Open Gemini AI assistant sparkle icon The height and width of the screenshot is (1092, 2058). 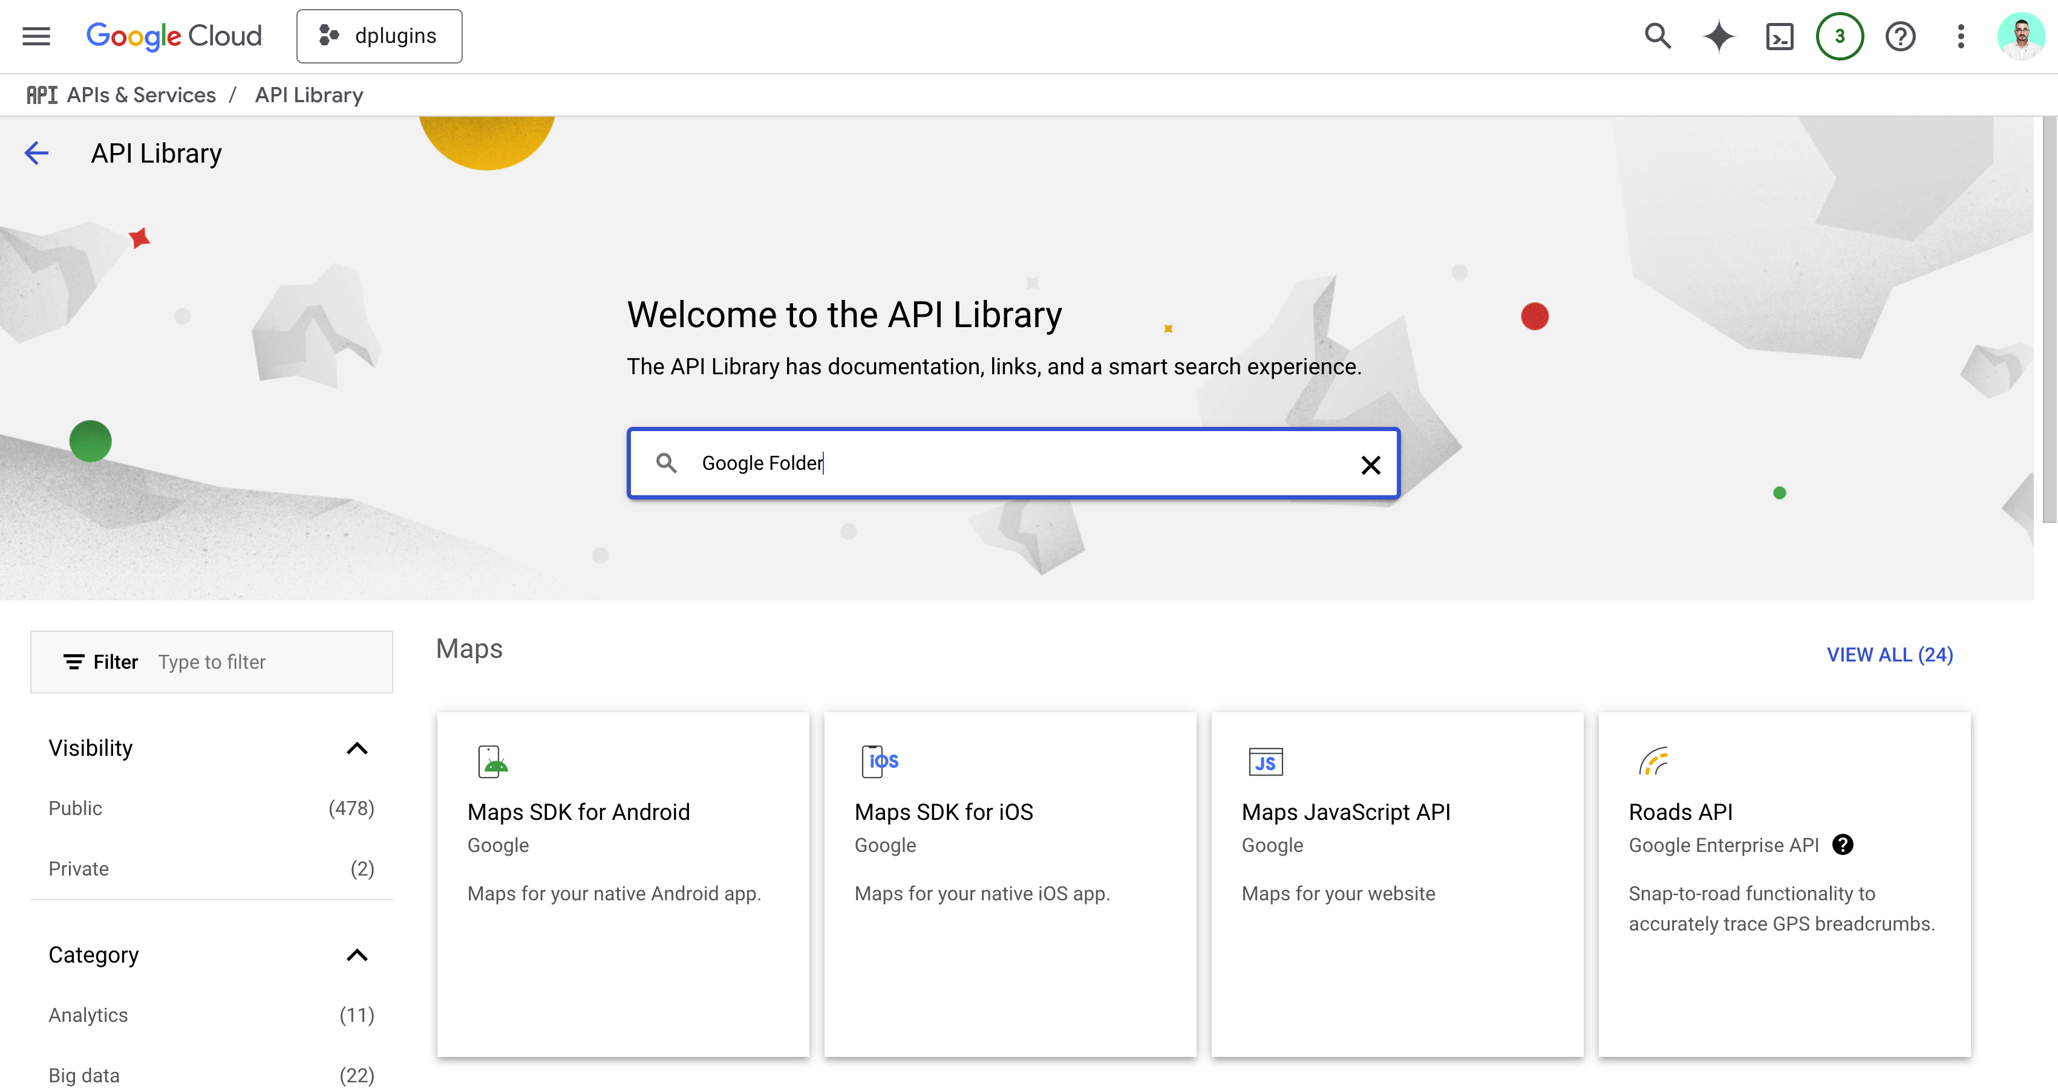[1719, 36]
